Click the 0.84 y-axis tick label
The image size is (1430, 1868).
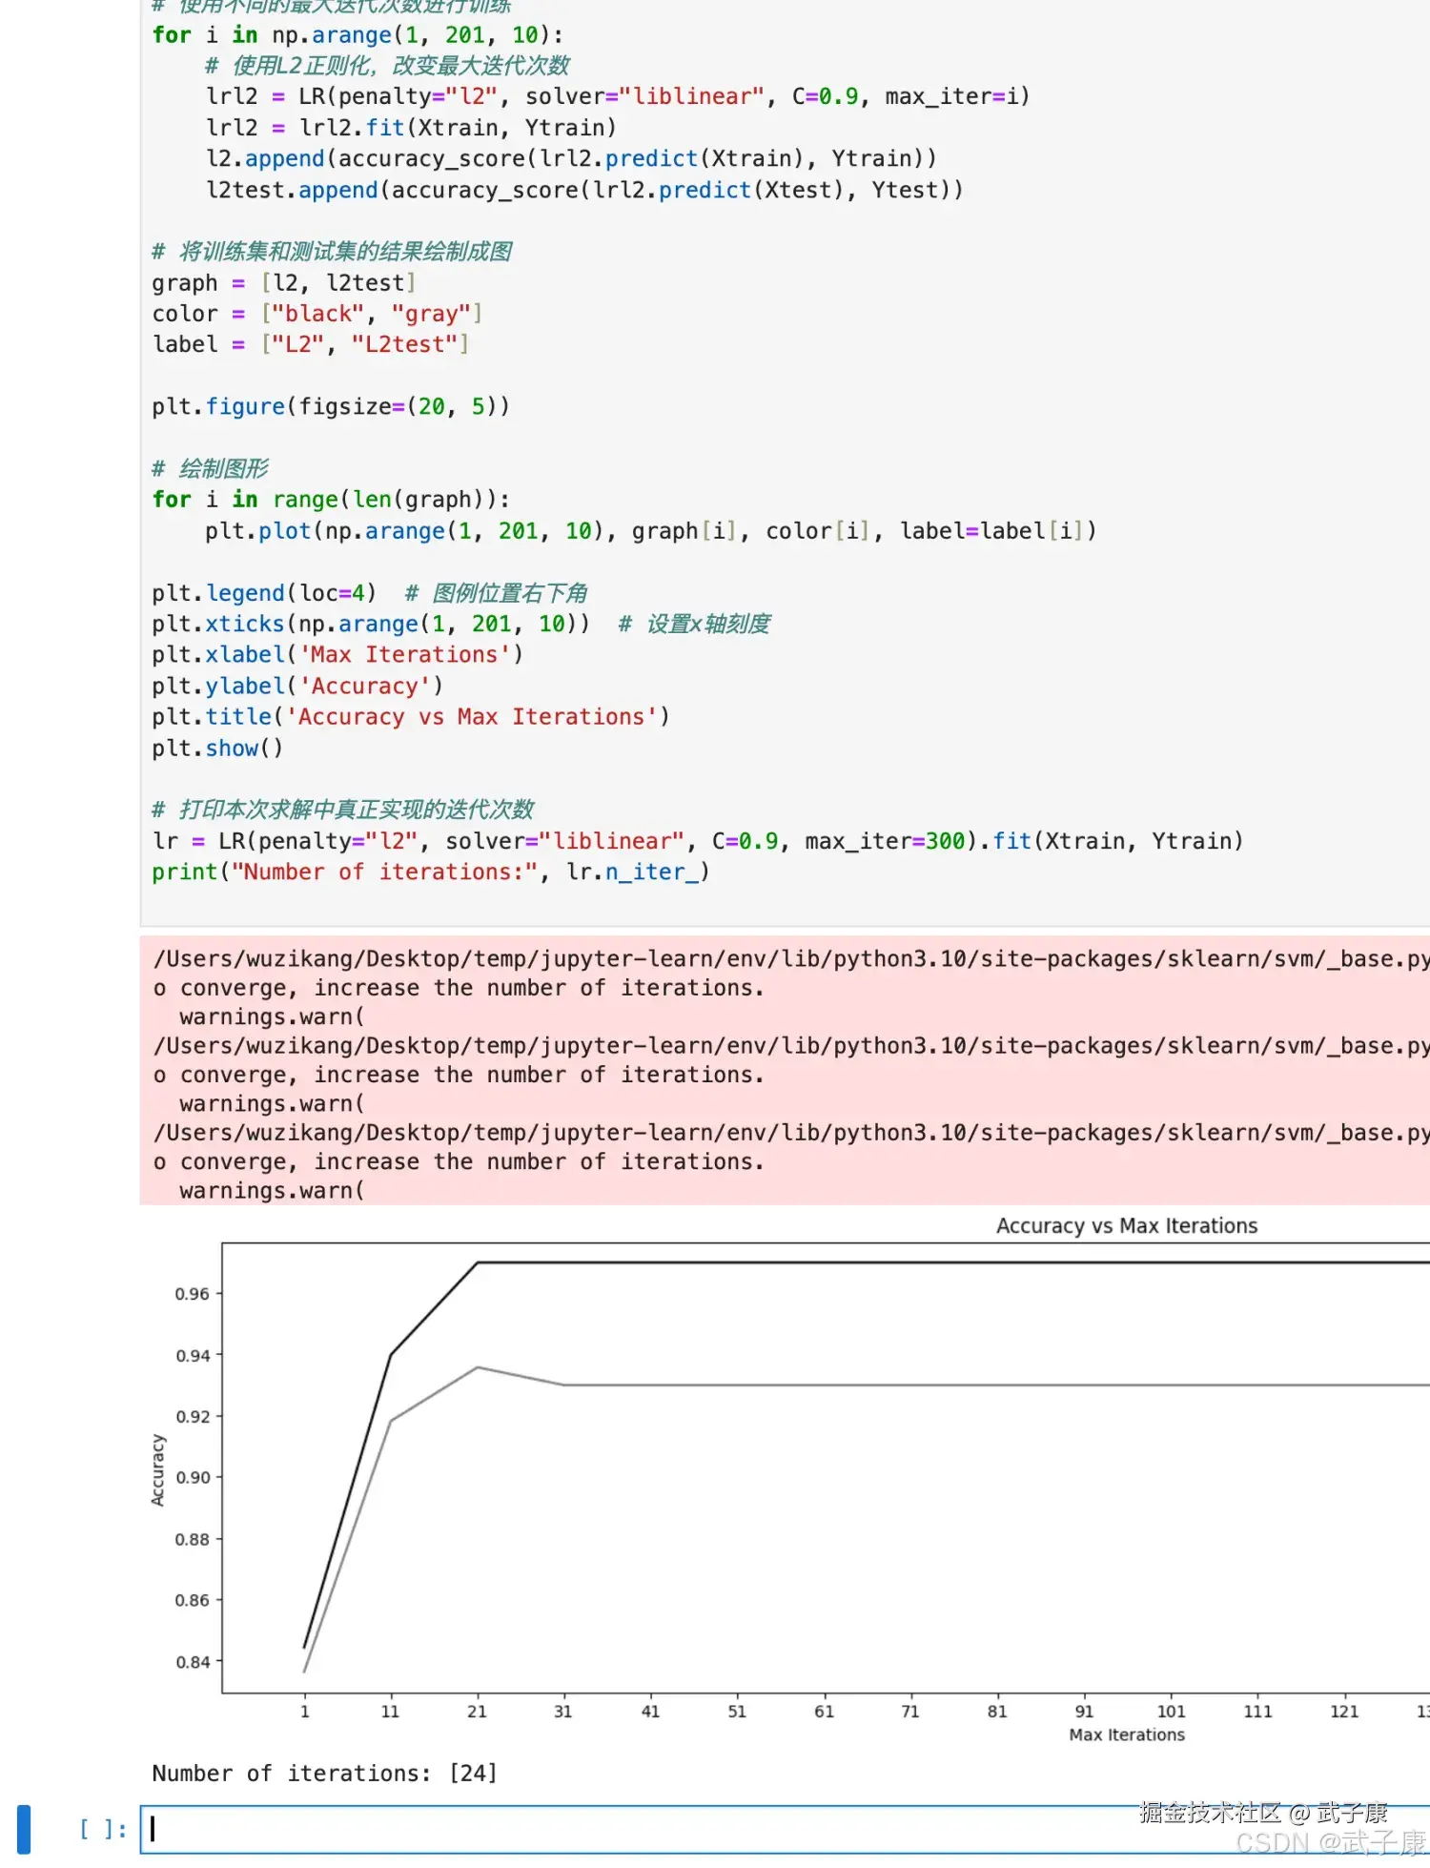click(x=193, y=1662)
